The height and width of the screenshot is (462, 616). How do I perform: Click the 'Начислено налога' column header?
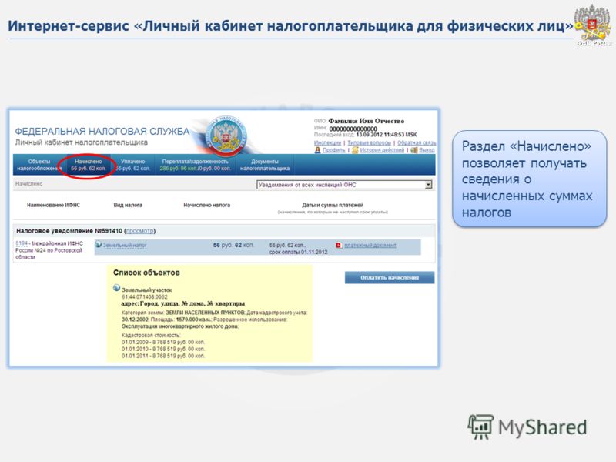click(x=207, y=205)
